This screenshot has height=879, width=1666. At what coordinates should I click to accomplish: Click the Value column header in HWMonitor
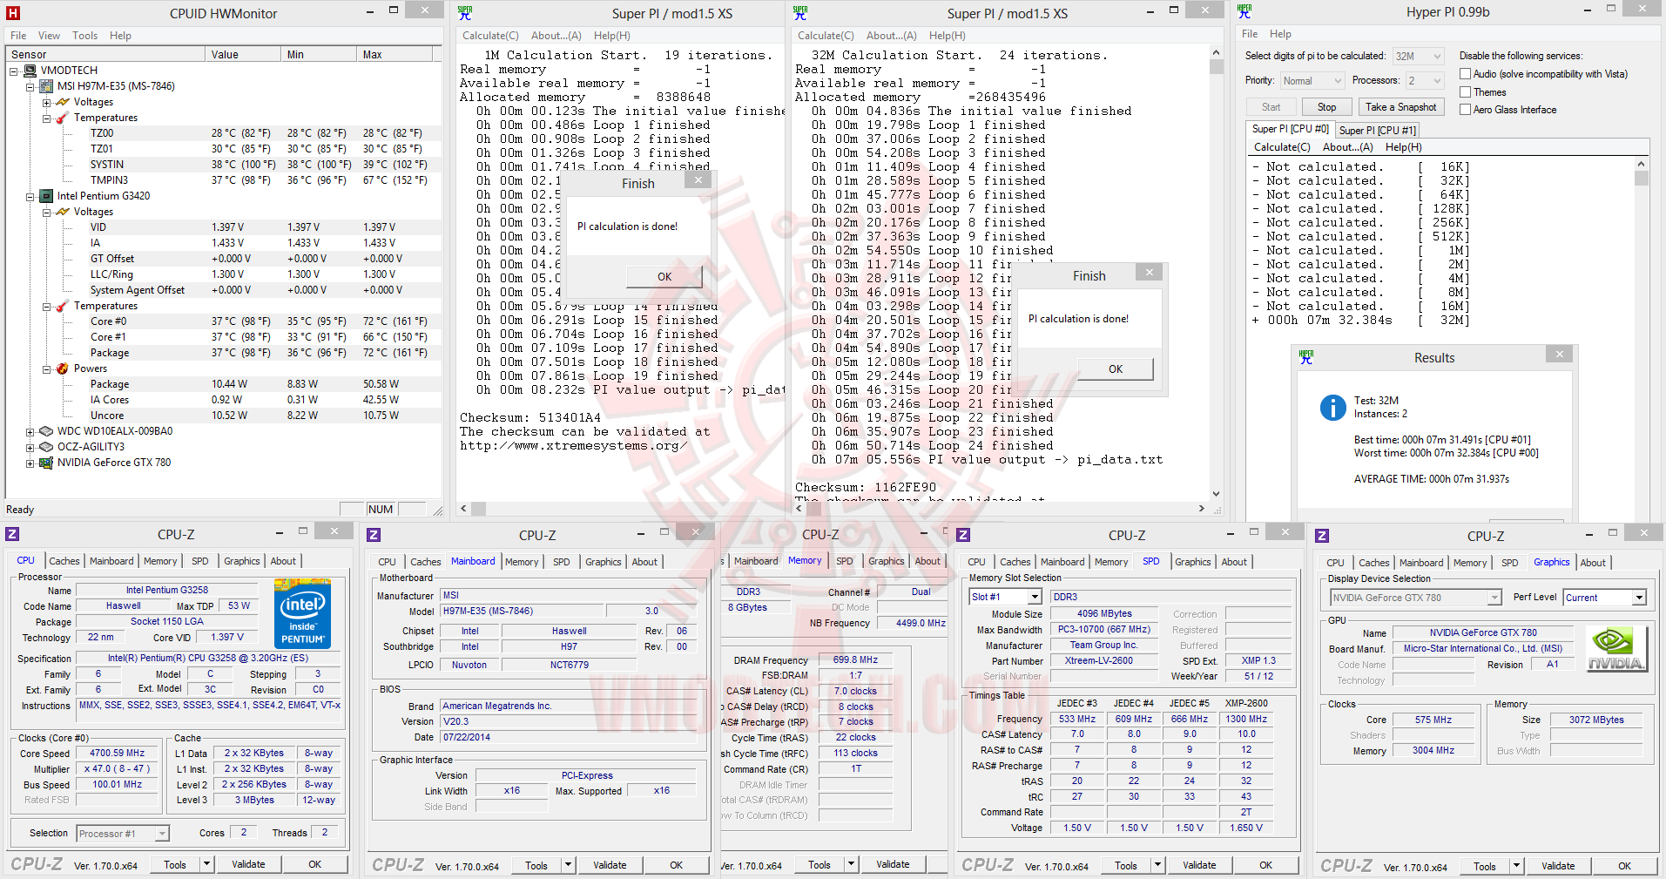(245, 54)
